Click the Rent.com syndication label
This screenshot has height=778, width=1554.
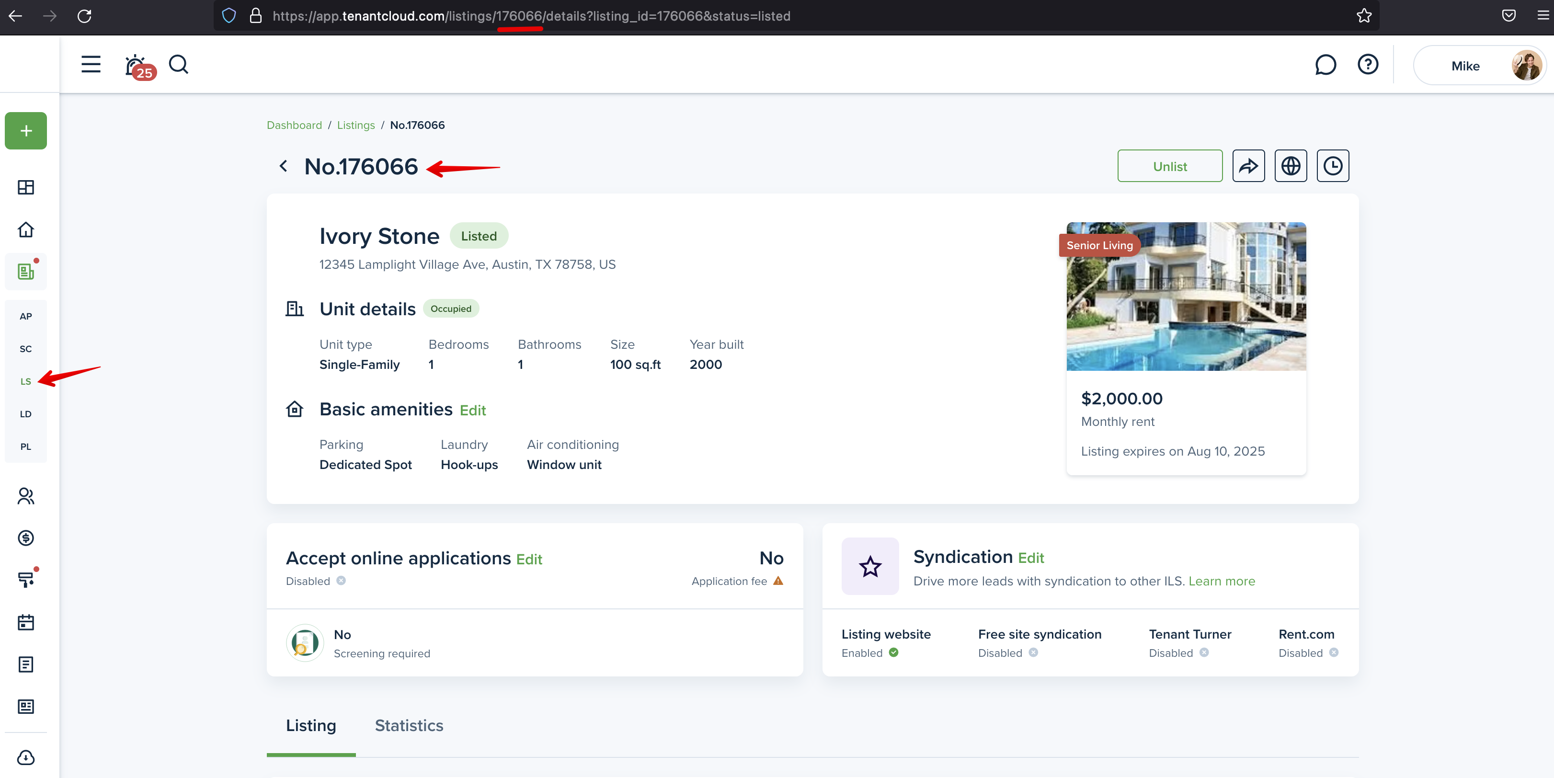coord(1306,634)
